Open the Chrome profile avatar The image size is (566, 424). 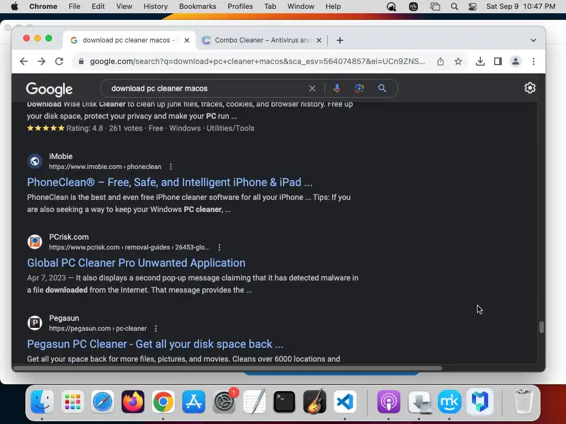tap(516, 61)
